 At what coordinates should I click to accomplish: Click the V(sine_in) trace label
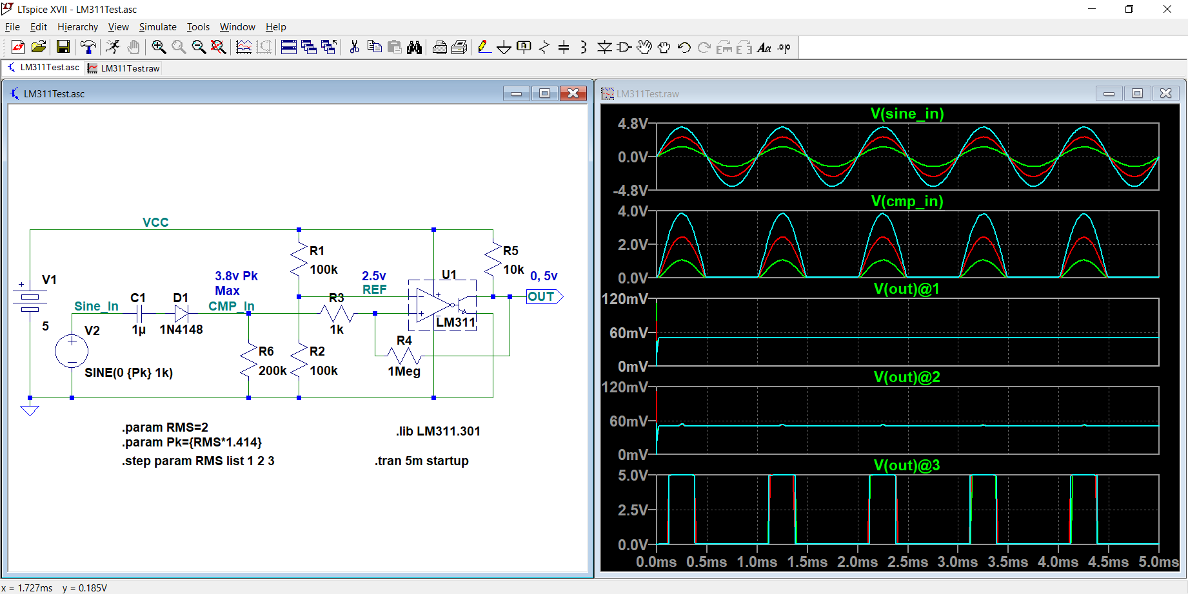click(x=907, y=113)
